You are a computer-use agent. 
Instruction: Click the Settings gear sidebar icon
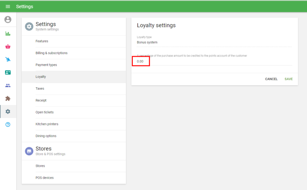pos(8,112)
